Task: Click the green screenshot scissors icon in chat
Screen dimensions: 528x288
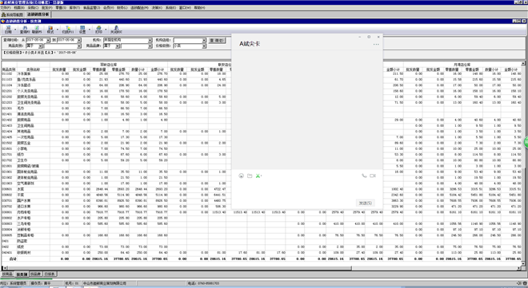Action: [258, 176]
